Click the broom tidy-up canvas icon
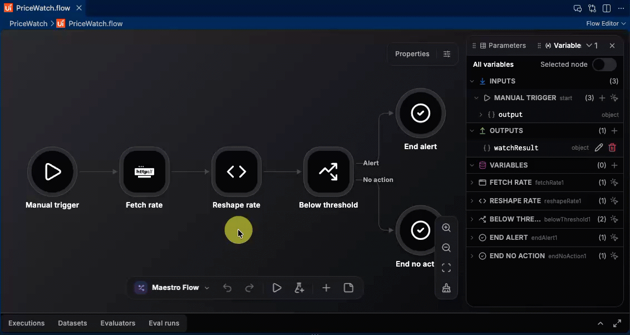This screenshot has height=335, width=630. click(446, 288)
